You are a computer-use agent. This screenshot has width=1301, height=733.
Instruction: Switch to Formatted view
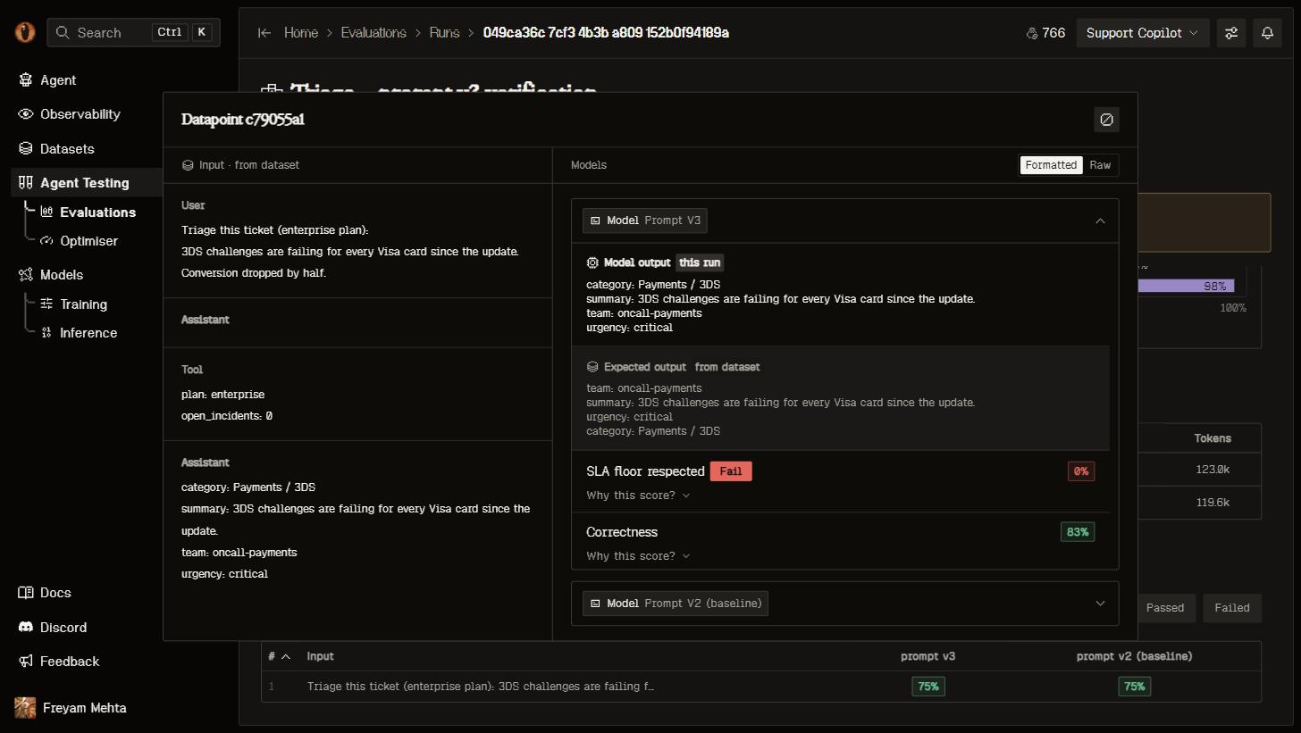[1051, 165]
